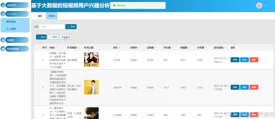Sort by the 分享数 column
Image resolution: width=275 pixels, height=119 pixels.
pyautogui.click(x=206, y=48)
